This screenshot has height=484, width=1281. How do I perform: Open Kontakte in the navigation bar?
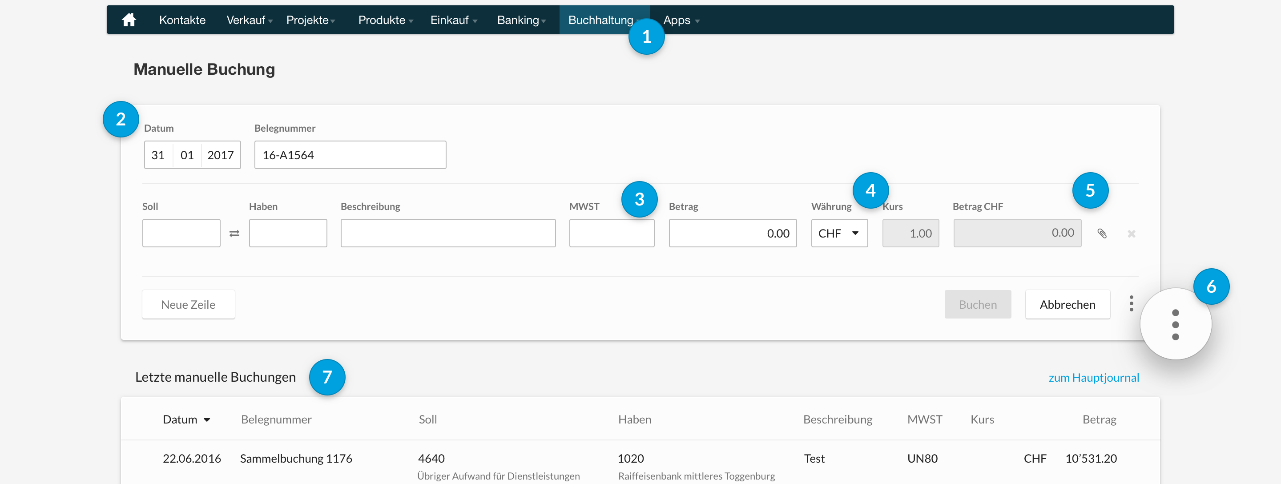point(182,20)
